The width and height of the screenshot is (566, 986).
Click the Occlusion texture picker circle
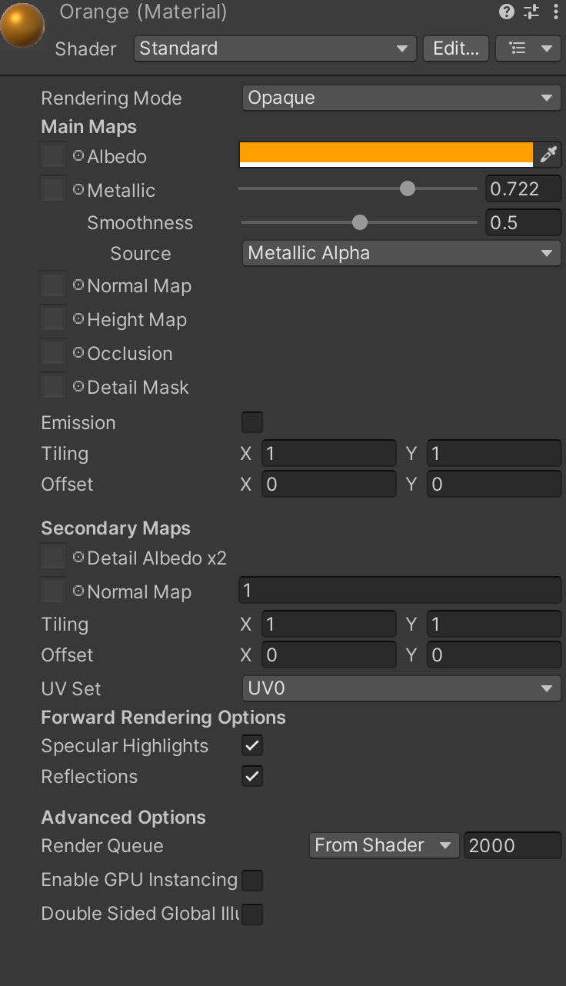[78, 353]
